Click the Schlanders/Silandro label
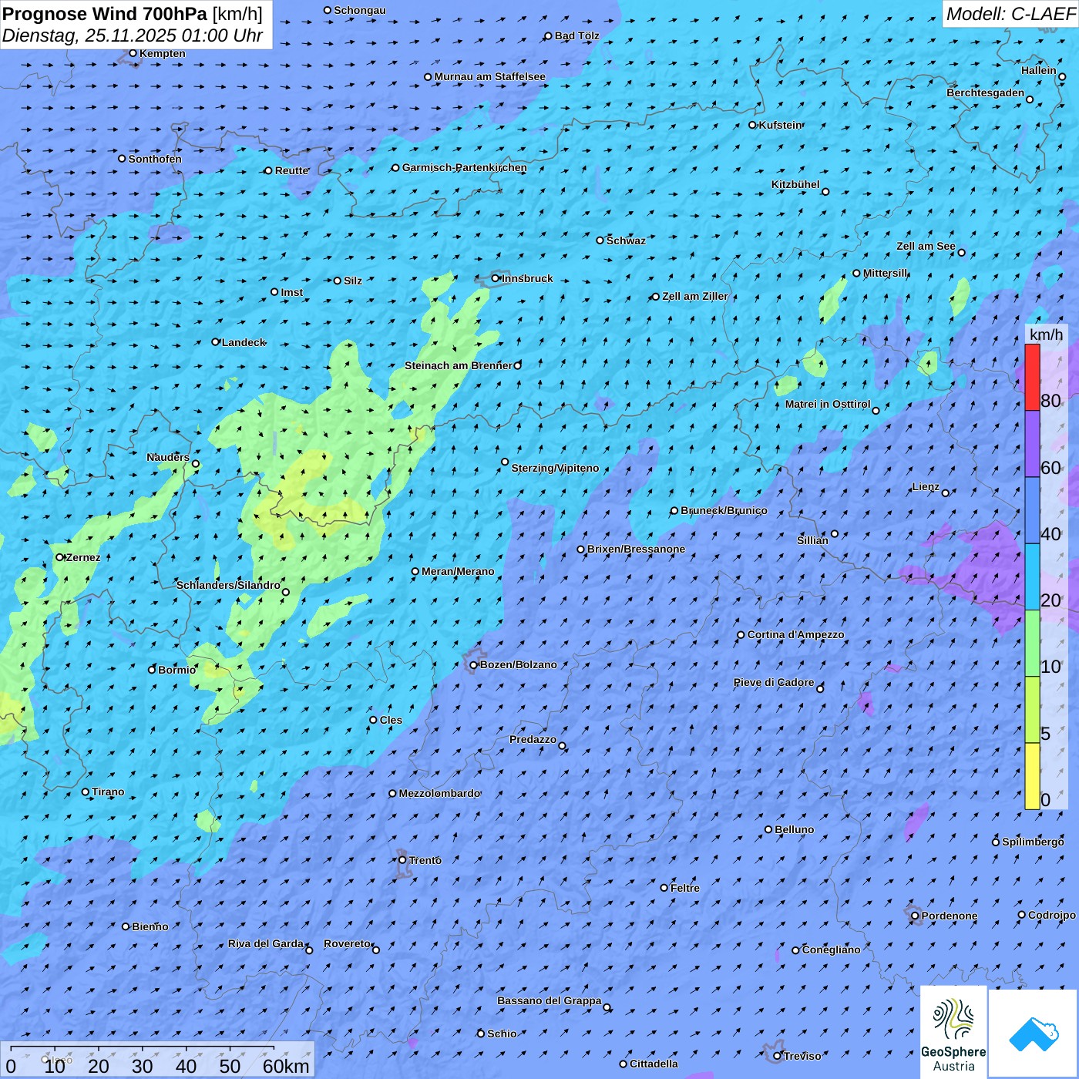Screen dimensions: 1079x1079 [x=228, y=585]
